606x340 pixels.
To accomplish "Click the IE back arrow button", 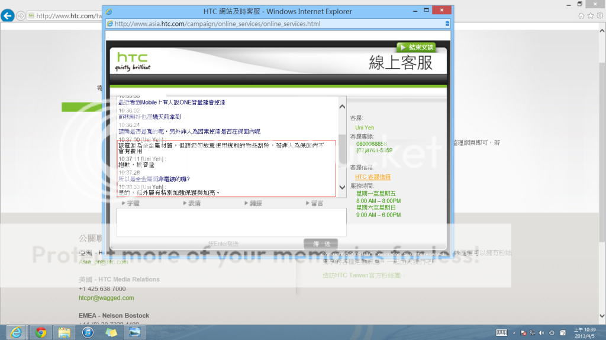I will click(x=8, y=15).
